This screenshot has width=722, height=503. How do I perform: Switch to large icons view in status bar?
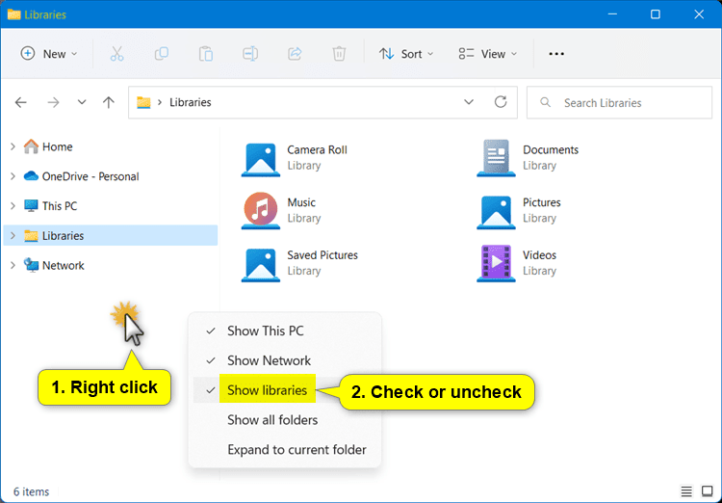coord(708,491)
